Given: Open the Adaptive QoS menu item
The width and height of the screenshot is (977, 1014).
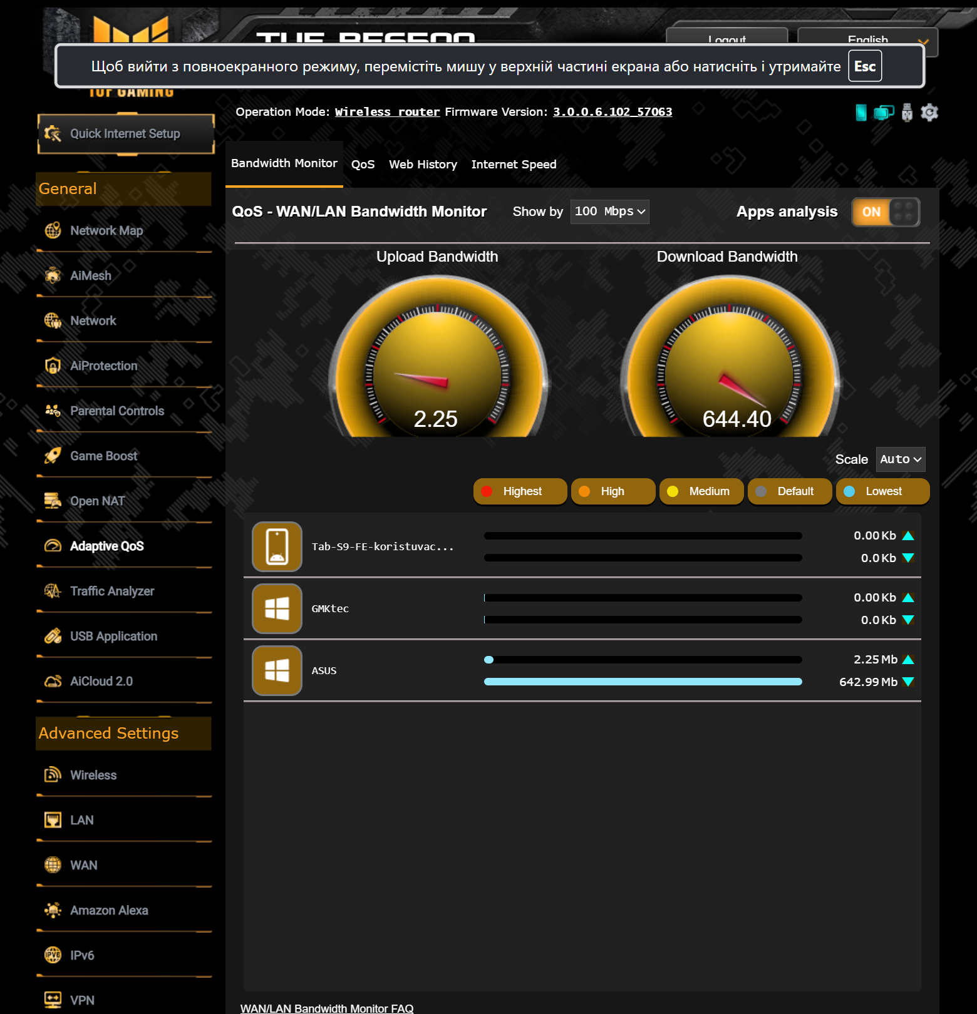Looking at the screenshot, I should coord(107,546).
